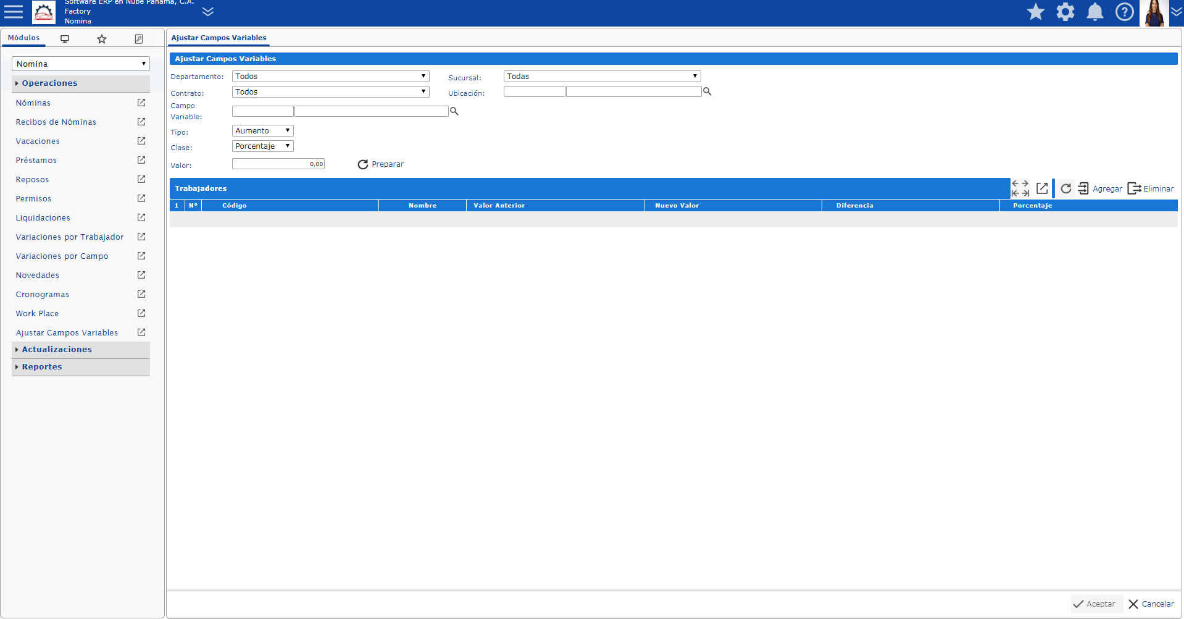Open settings gear icon
This screenshot has height=619, width=1184.
coord(1065,12)
